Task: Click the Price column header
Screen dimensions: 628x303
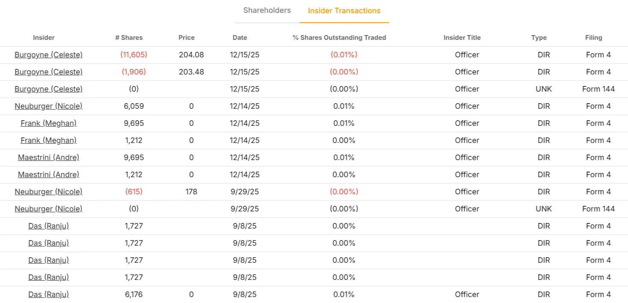Action: click(186, 37)
